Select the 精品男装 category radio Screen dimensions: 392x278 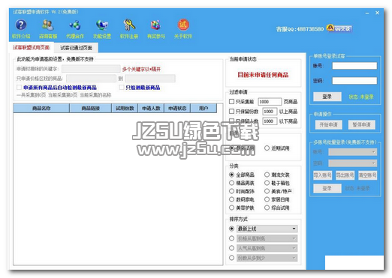coord(231,183)
